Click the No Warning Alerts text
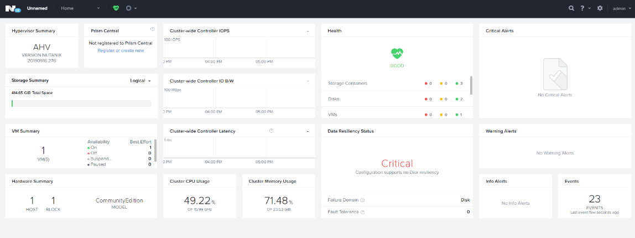 (555, 153)
